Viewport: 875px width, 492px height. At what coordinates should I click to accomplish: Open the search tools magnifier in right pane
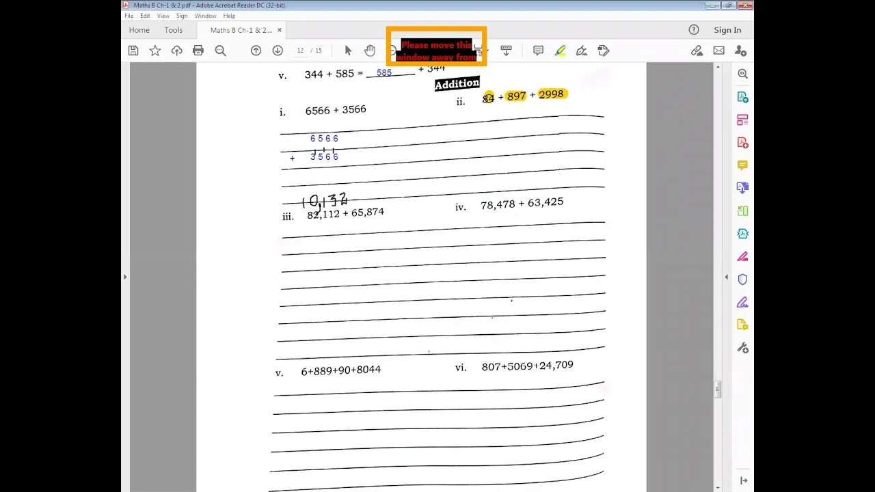(743, 74)
